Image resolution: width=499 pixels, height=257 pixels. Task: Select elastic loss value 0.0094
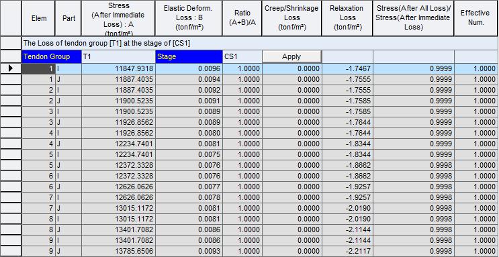pos(189,79)
